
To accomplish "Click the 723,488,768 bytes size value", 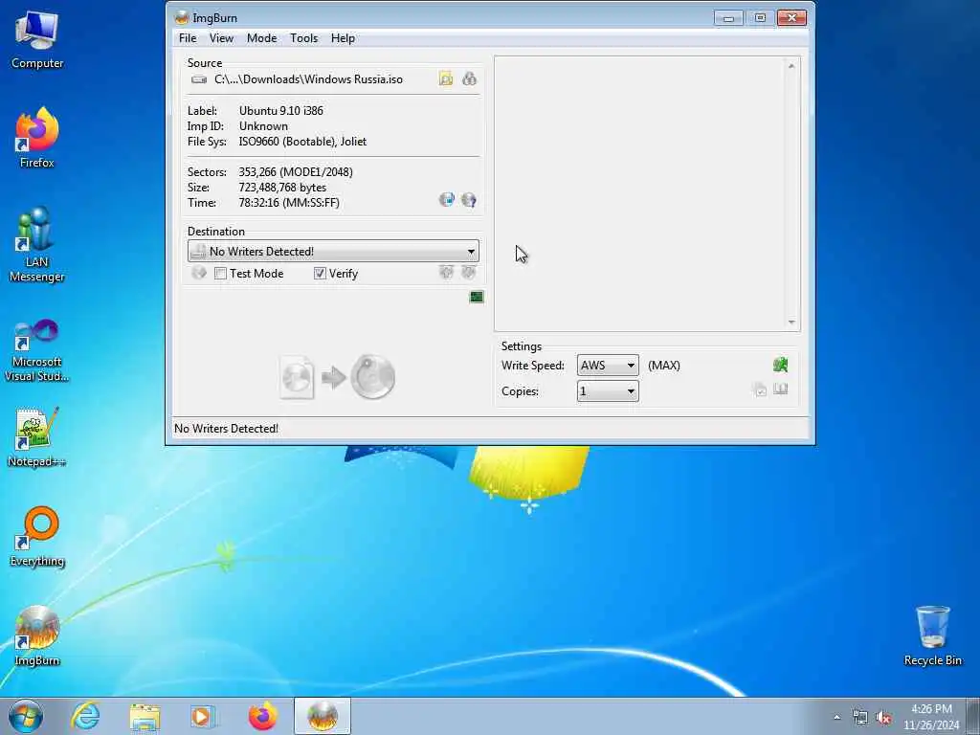I will point(282,188).
